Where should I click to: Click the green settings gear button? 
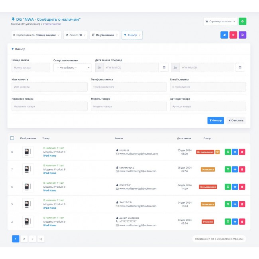[x=242, y=22]
